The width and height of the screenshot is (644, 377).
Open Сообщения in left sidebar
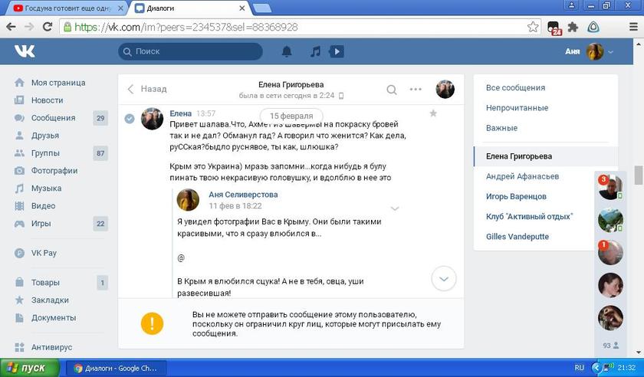(x=54, y=118)
